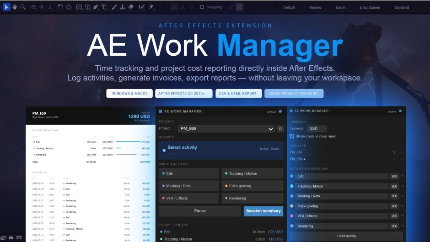Click the Select activity card
The height and width of the screenshot is (242, 430).
(x=221, y=150)
